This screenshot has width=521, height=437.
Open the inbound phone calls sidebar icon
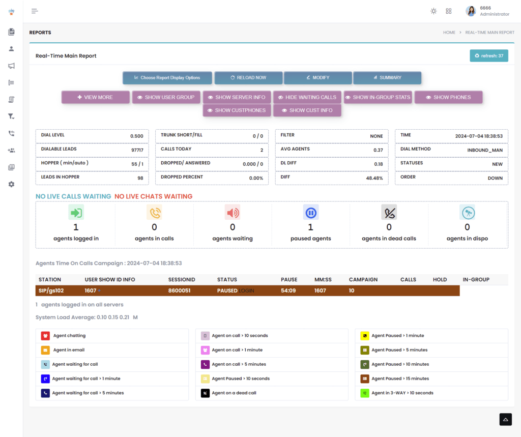[x=11, y=133]
